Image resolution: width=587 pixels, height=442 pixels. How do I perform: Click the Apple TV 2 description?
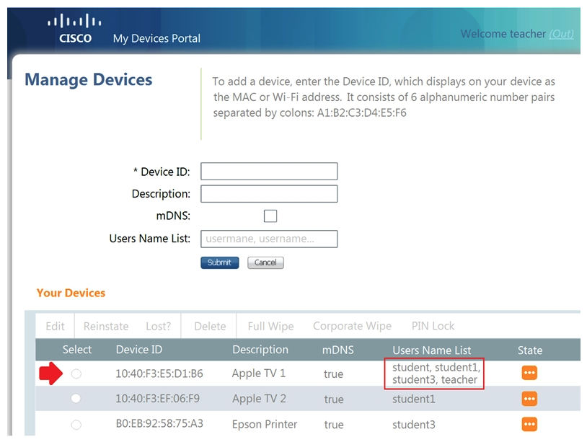pos(259,399)
